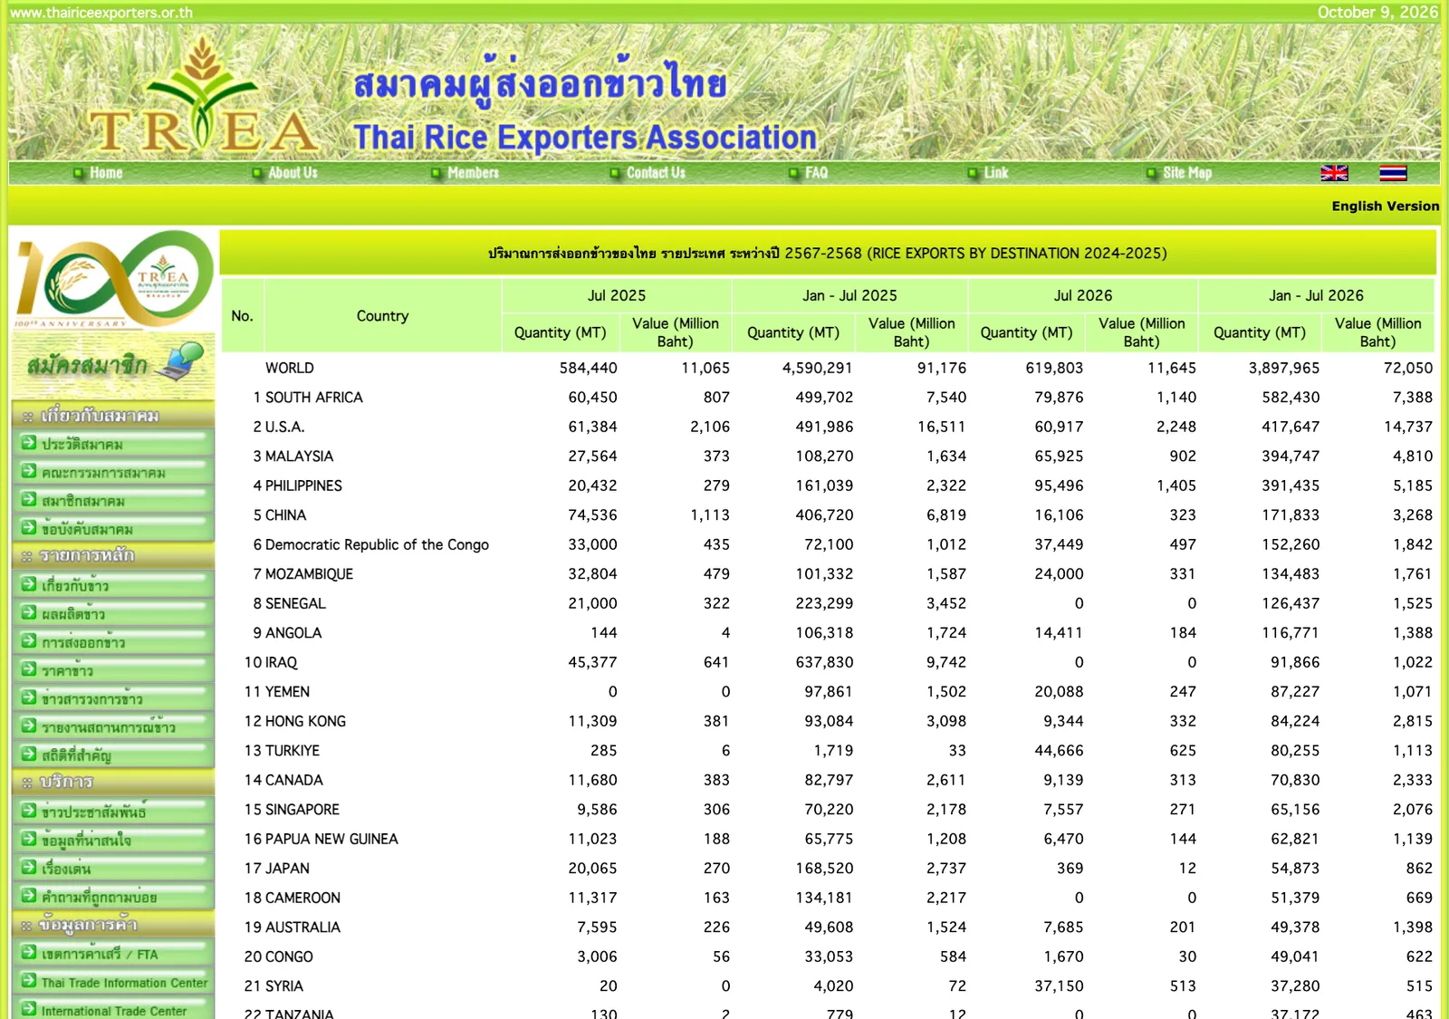
Task: Open ข่าวประชาสัมพันธ์ sidebar item
Action: click(x=113, y=812)
